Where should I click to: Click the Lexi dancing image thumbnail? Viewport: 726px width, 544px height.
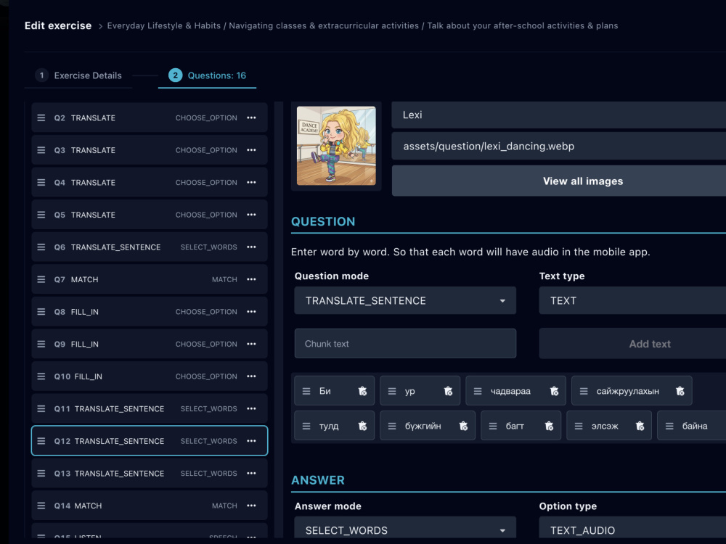point(336,146)
